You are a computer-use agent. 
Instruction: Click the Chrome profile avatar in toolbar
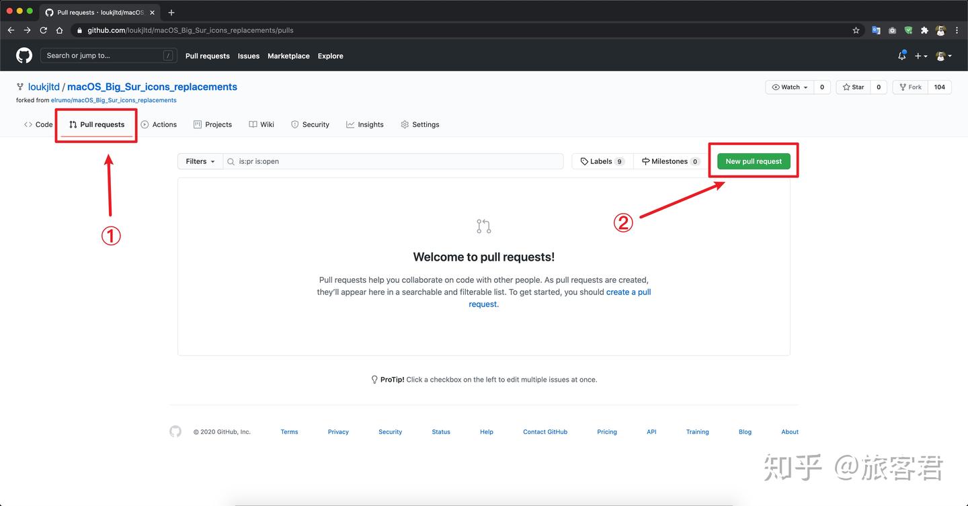[x=941, y=30]
